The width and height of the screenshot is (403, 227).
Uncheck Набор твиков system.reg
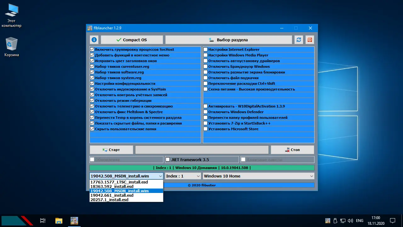tap(92, 78)
